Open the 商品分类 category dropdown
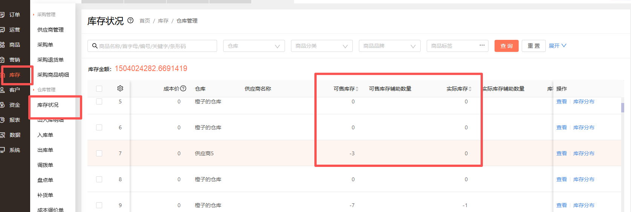 click(322, 46)
